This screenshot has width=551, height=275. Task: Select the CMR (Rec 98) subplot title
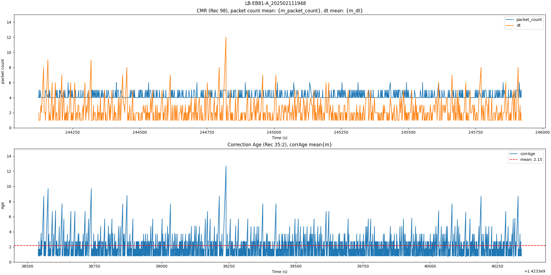pyautogui.click(x=280, y=11)
